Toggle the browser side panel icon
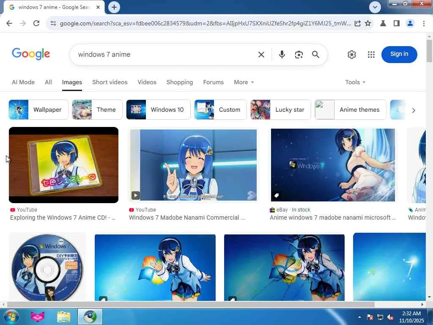This screenshot has height=325, width=433. pos(397,24)
